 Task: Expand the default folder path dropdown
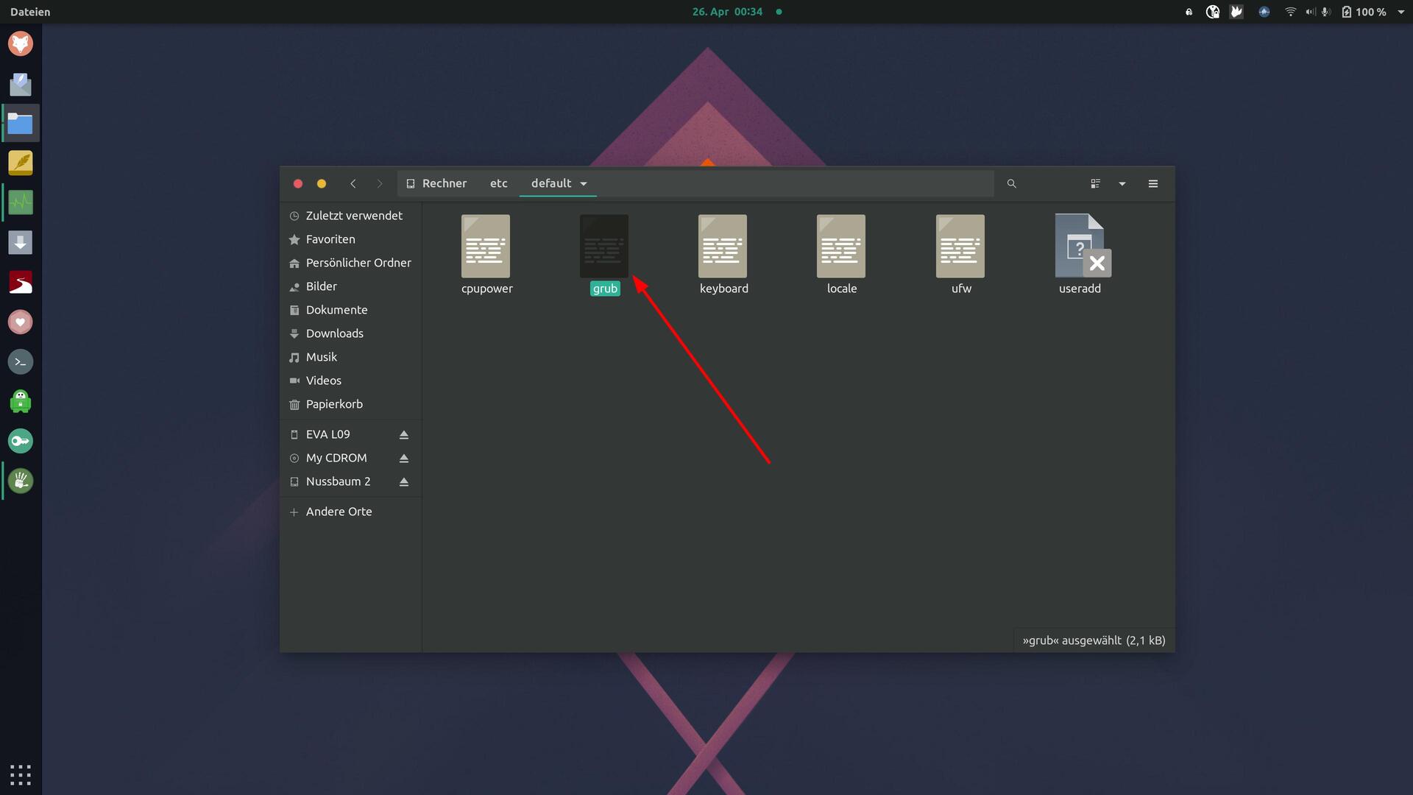click(x=584, y=184)
